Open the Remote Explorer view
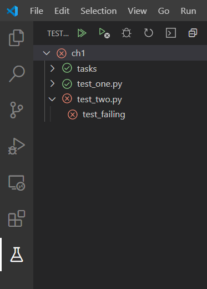Image resolution: width=207 pixels, height=289 pixels. [x=17, y=183]
